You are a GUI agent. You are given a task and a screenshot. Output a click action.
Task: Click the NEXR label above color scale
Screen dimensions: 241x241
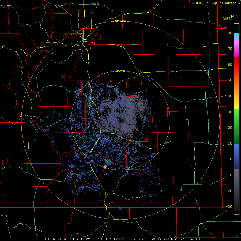(235, 16)
